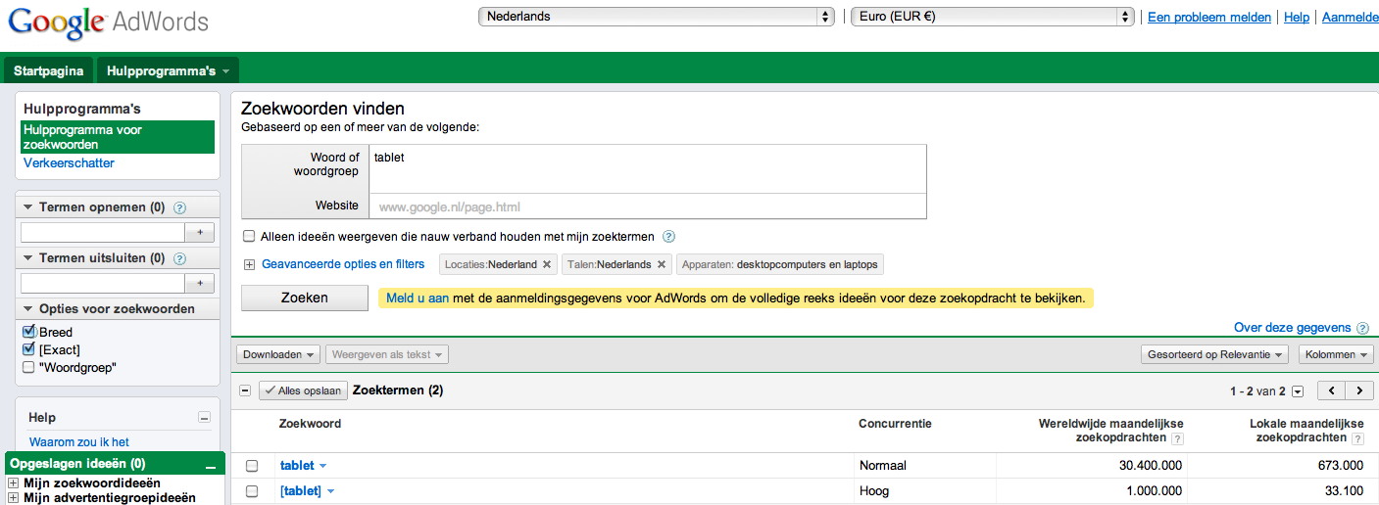Remove the Locaties: Nederland filter
This screenshot has height=505, width=1379.
click(x=548, y=264)
